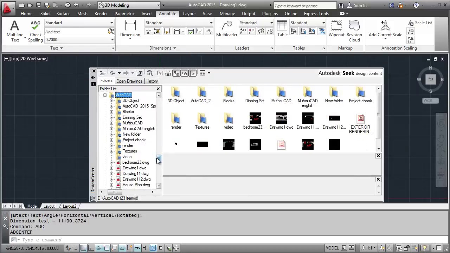
Task: Click the Plot printer icon in quick access
Action: (68, 5)
